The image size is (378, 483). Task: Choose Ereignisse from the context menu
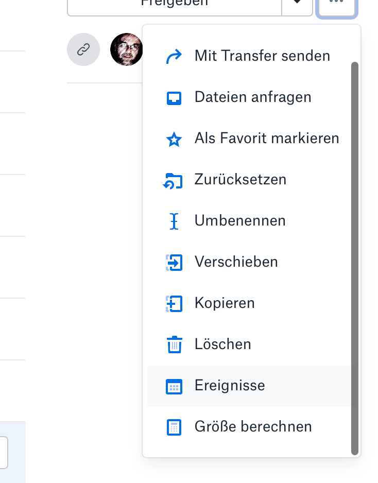click(x=230, y=386)
